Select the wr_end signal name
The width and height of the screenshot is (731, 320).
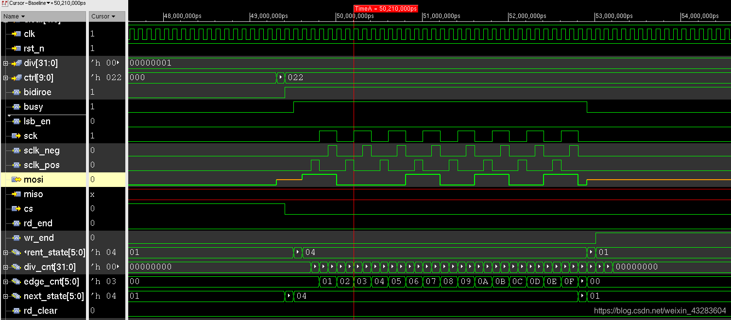click(x=39, y=238)
